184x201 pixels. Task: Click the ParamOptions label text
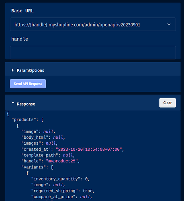(31, 70)
